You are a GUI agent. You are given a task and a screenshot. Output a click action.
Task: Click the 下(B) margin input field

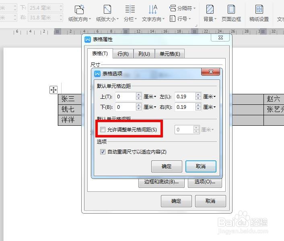pos(126,107)
